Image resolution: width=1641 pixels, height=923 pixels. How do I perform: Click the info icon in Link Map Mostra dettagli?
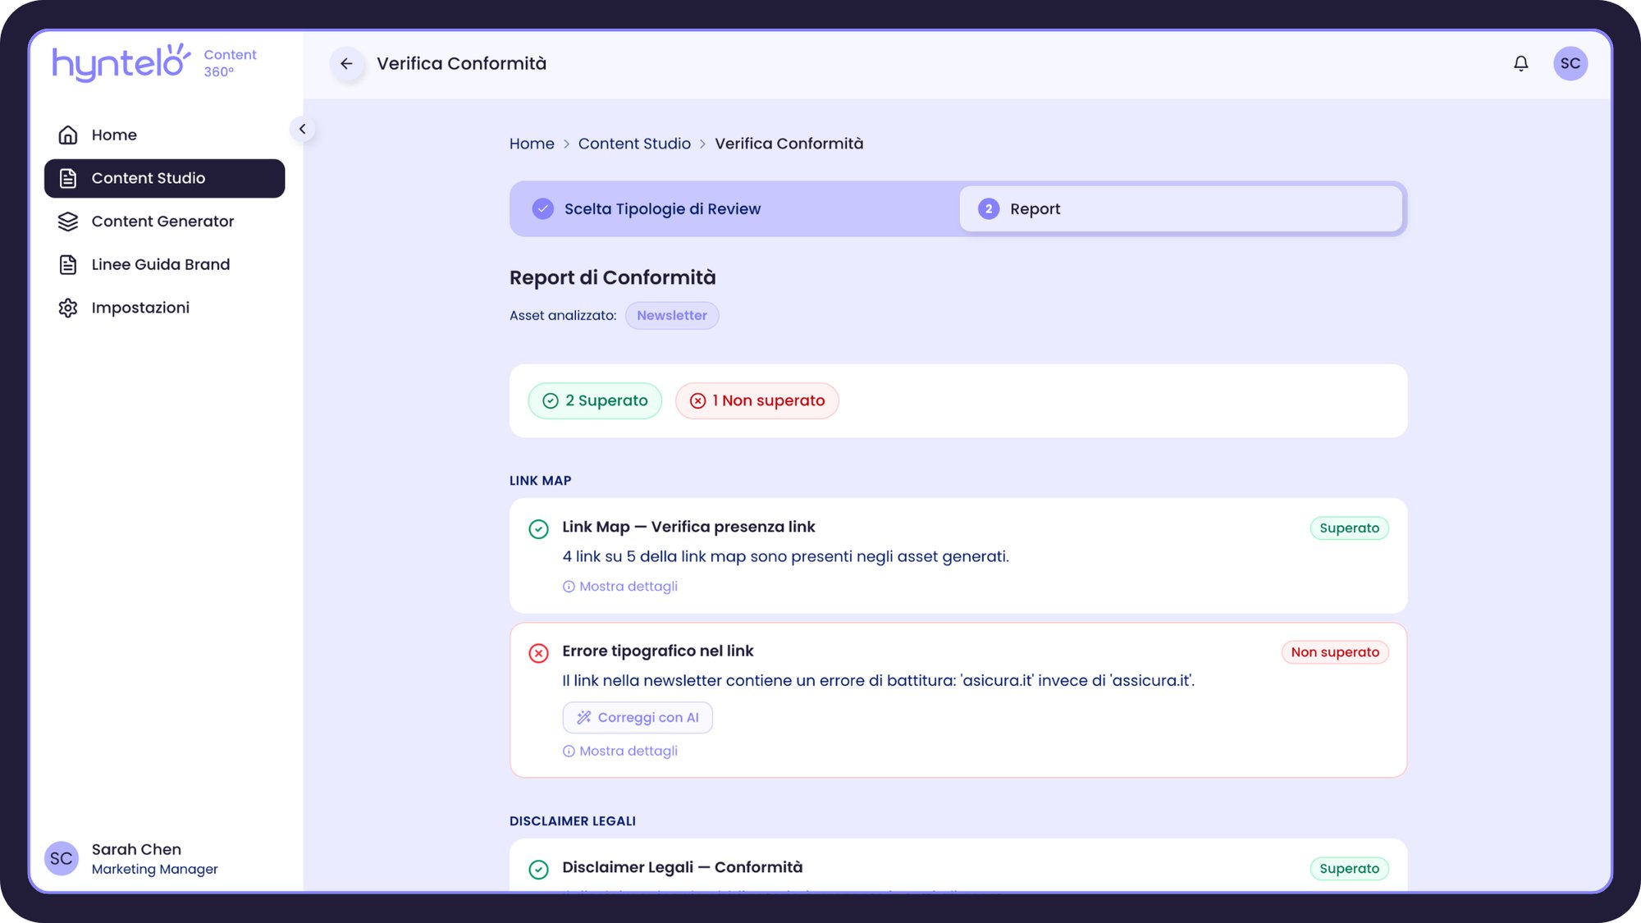(x=569, y=587)
